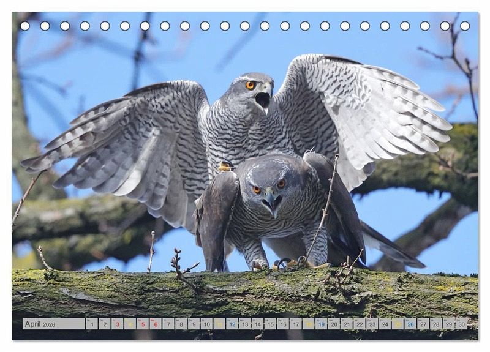Select day 1 in calendar strip
The width and height of the screenshot is (490, 352).
[x=92, y=324]
